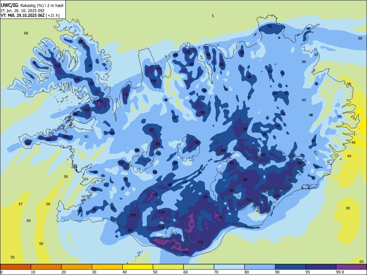The image size is (367, 275).
Task: Click the "49" humidity value off the east coast
Action: pos(349,156)
